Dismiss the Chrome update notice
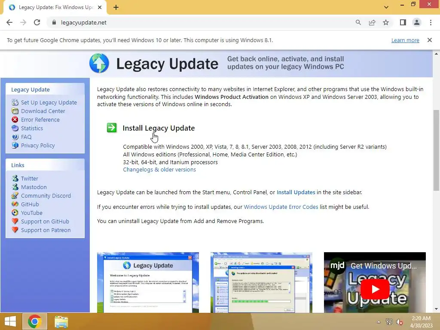This screenshot has width=440, height=330. coord(430,40)
